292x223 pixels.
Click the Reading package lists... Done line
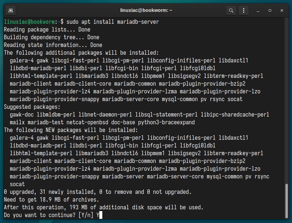pyautogui.click(x=47, y=29)
